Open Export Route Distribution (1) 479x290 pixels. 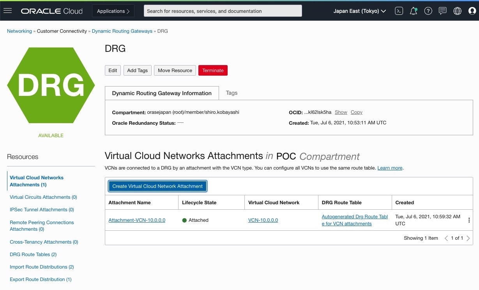click(x=41, y=279)
